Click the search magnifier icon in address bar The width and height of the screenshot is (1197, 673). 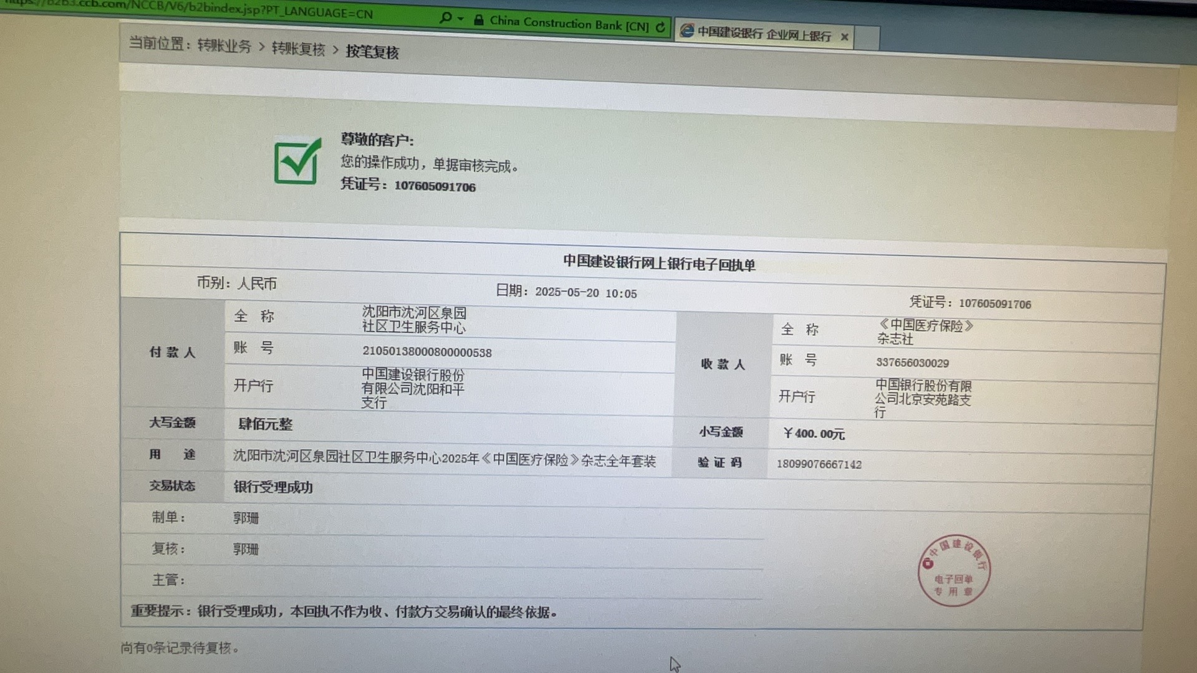coord(445,17)
